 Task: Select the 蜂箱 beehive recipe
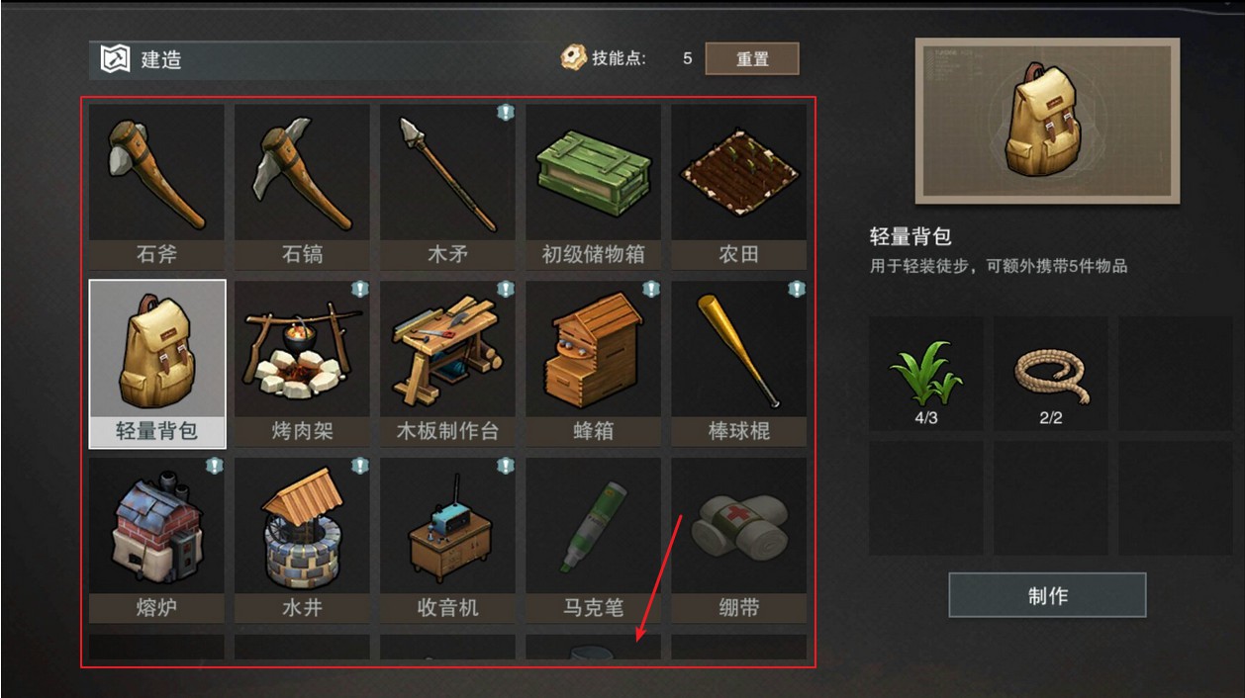[x=593, y=364]
